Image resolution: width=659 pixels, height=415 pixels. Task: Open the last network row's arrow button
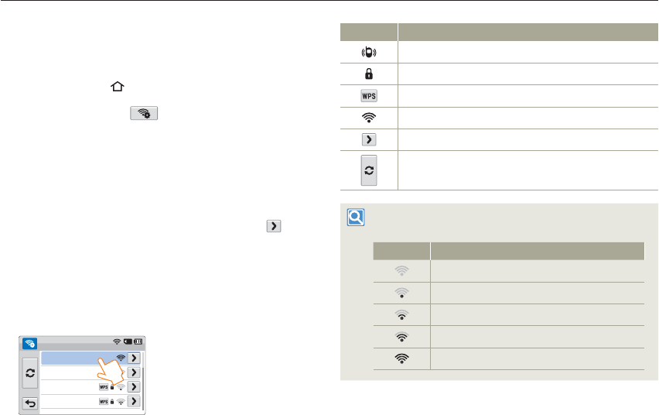pos(135,402)
